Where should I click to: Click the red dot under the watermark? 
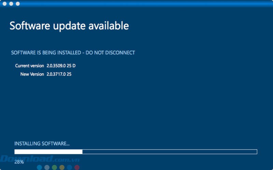pos(77,167)
